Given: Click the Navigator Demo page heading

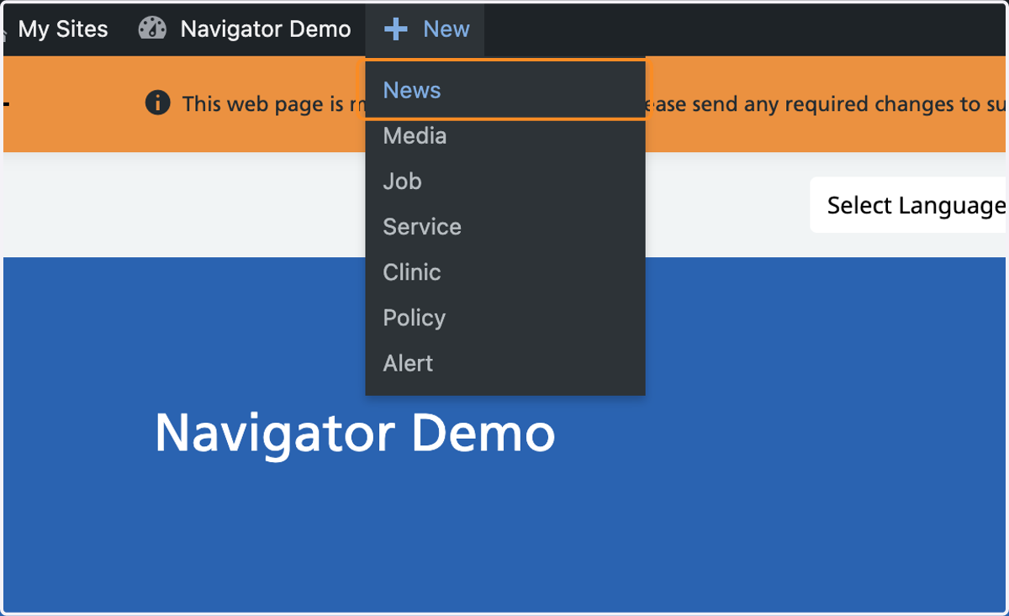Looking at the screenshot, I should 355,434.
